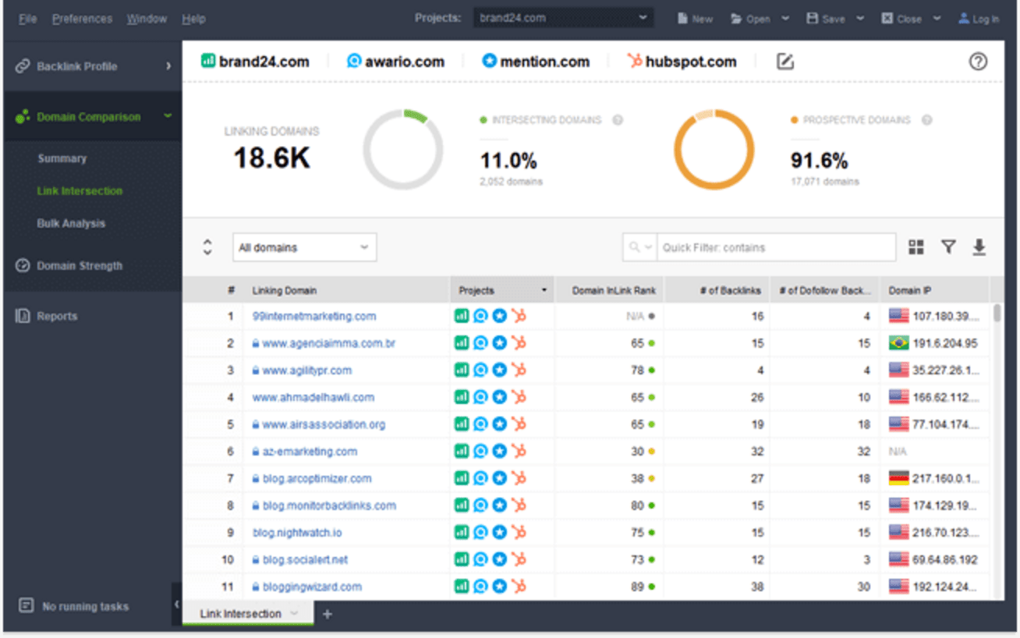
Task: Expand the Projects dropdown showing brand24.com
Action: coord(563,18)
